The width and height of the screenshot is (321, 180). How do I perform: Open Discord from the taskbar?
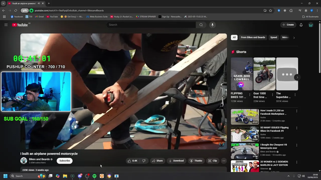point(80,176)
